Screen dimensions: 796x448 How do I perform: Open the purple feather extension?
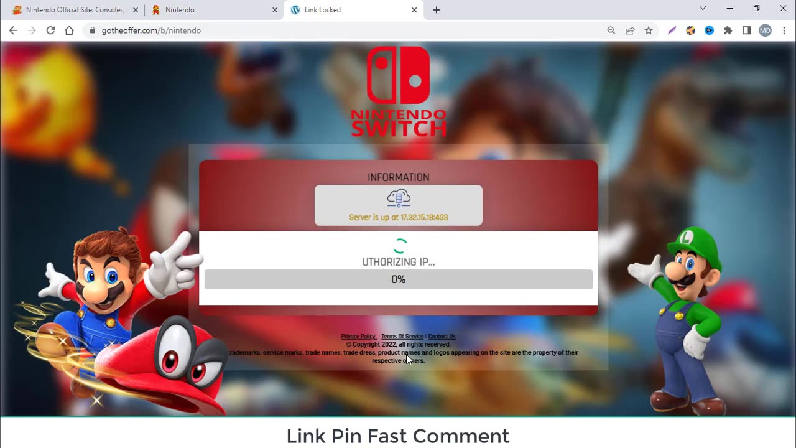672,30
